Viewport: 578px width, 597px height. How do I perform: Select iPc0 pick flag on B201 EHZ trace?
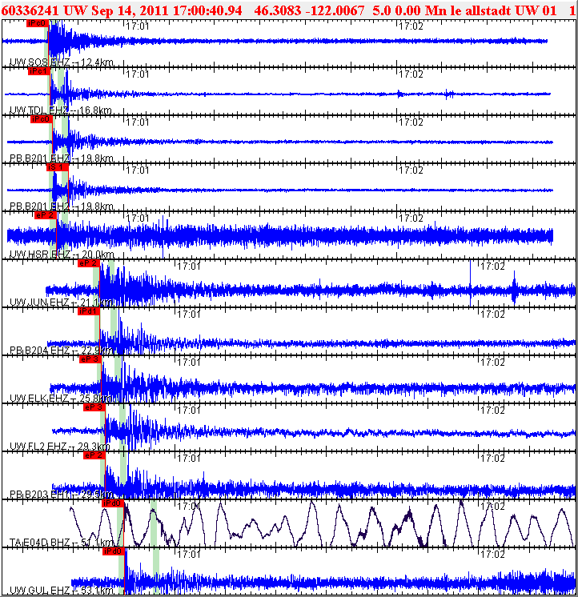tap(41, 119)
